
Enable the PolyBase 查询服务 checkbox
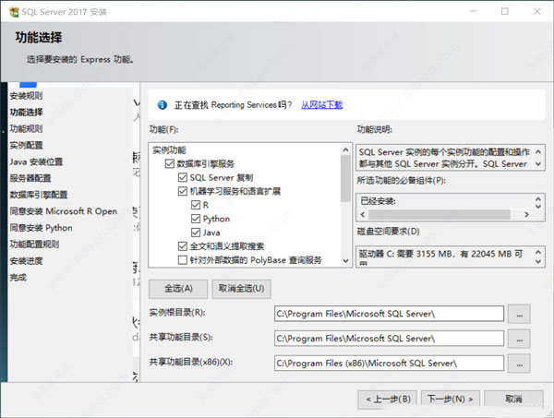coord(183,260)
